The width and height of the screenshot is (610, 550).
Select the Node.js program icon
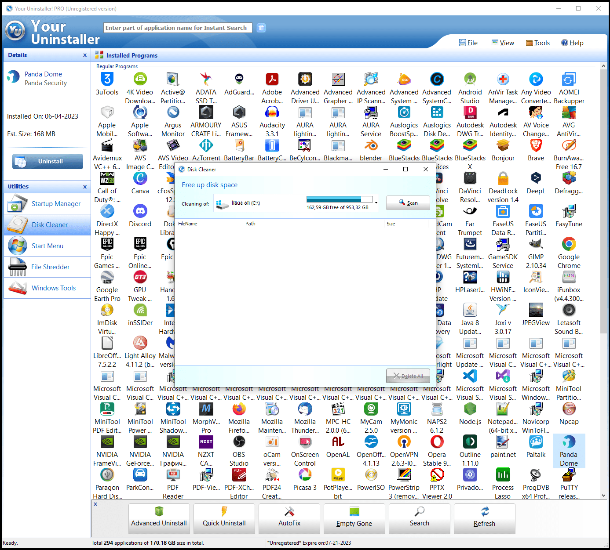tap(470, 409)
